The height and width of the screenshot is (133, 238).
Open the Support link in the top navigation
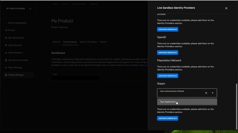[x=94, y=4]
